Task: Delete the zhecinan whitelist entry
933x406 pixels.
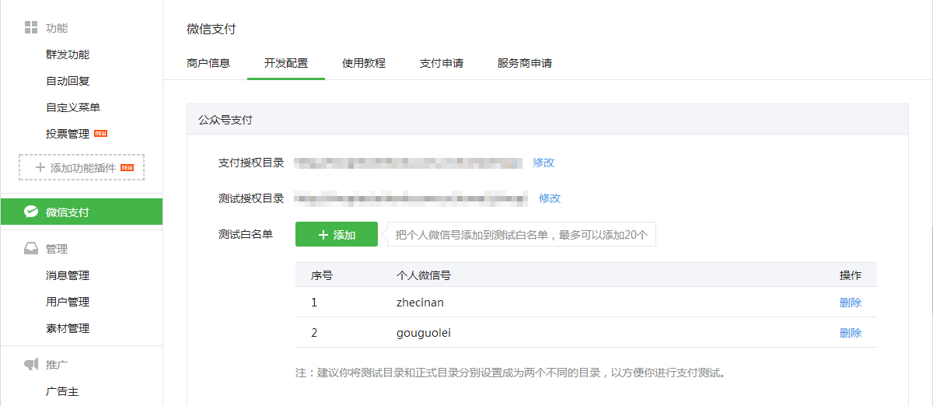Action: click(850, 303)
